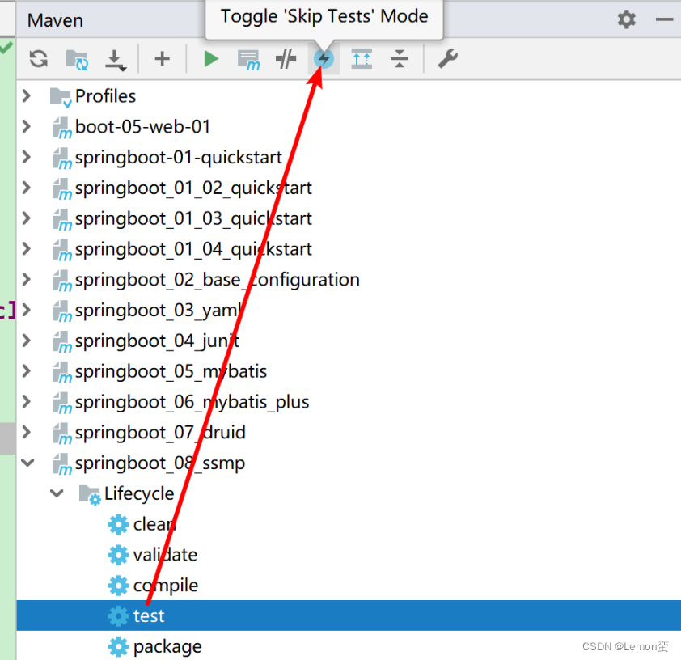This screenshot has height=660, width=681.
Task: Expand boot-05-web-01 project chevron
Action: (x=27, y=126)
